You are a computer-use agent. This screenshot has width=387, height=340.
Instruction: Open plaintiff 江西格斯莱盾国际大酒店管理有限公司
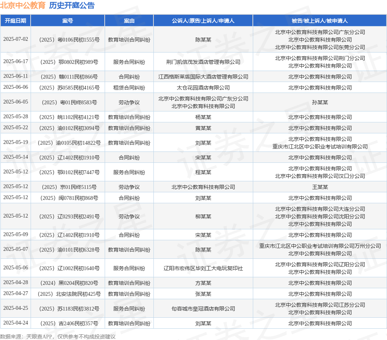pyautogui.click(x=203, y=77)
